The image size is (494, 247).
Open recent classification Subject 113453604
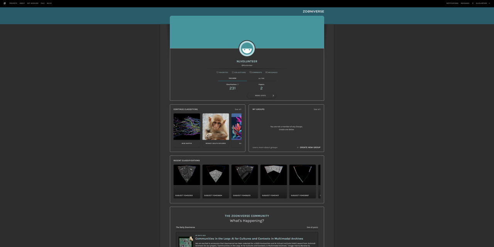click(x=216, y=182)
